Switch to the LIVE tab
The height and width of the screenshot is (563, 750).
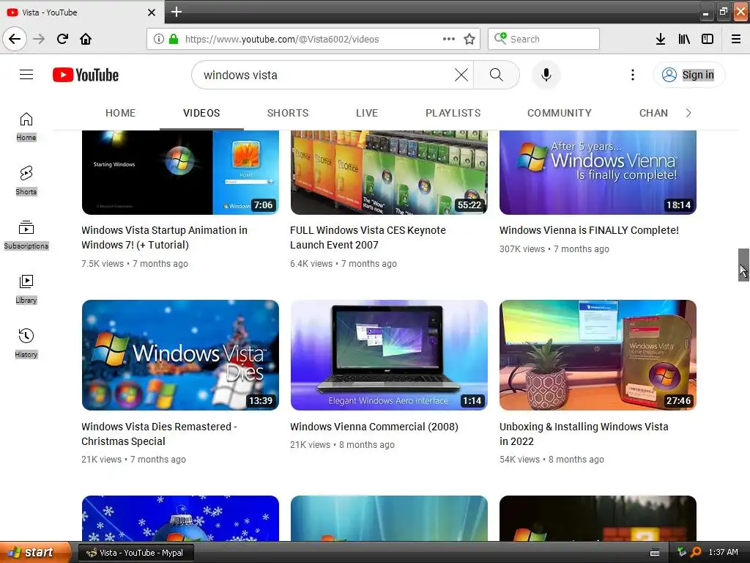(367, 113)
